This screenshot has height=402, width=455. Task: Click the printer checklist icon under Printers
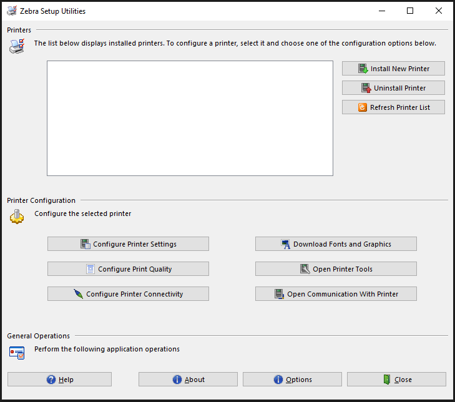click(17, 46)
